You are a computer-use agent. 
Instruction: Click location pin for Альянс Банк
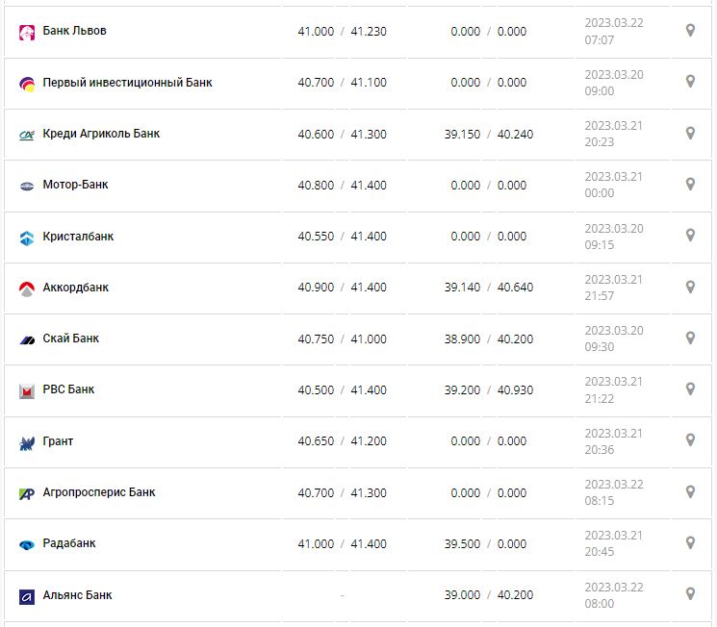click(690, 593)
